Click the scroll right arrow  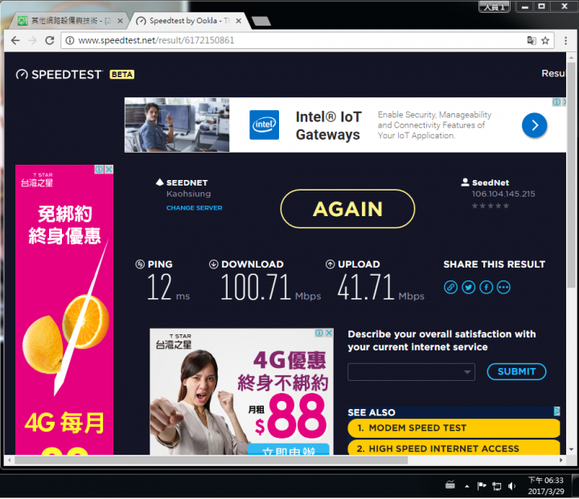[x=561, y=460]
